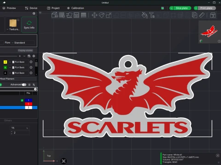The image size is (221, 165).
Task: Click the multicolor grid icon beside Slice plate
Action: pos(163,8)
